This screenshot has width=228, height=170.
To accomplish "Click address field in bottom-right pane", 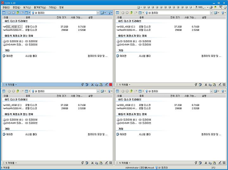I will point(177,91).
